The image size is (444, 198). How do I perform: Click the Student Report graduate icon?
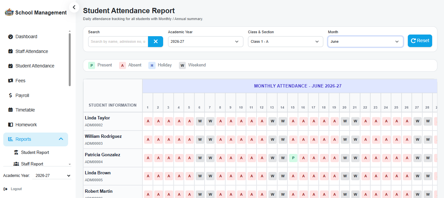tap(16, 152)
